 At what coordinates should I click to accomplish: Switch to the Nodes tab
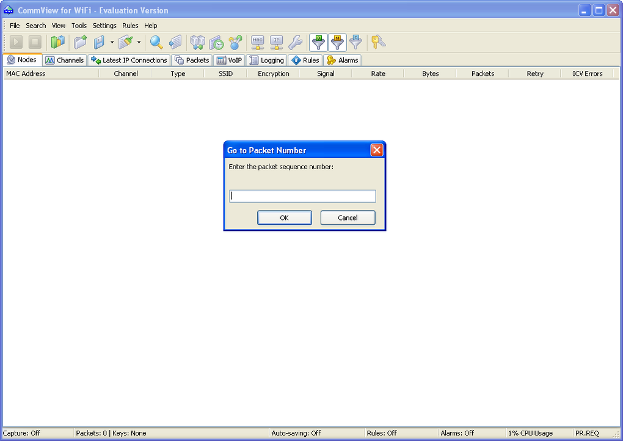pyautogui.click(x=23, y=60)
